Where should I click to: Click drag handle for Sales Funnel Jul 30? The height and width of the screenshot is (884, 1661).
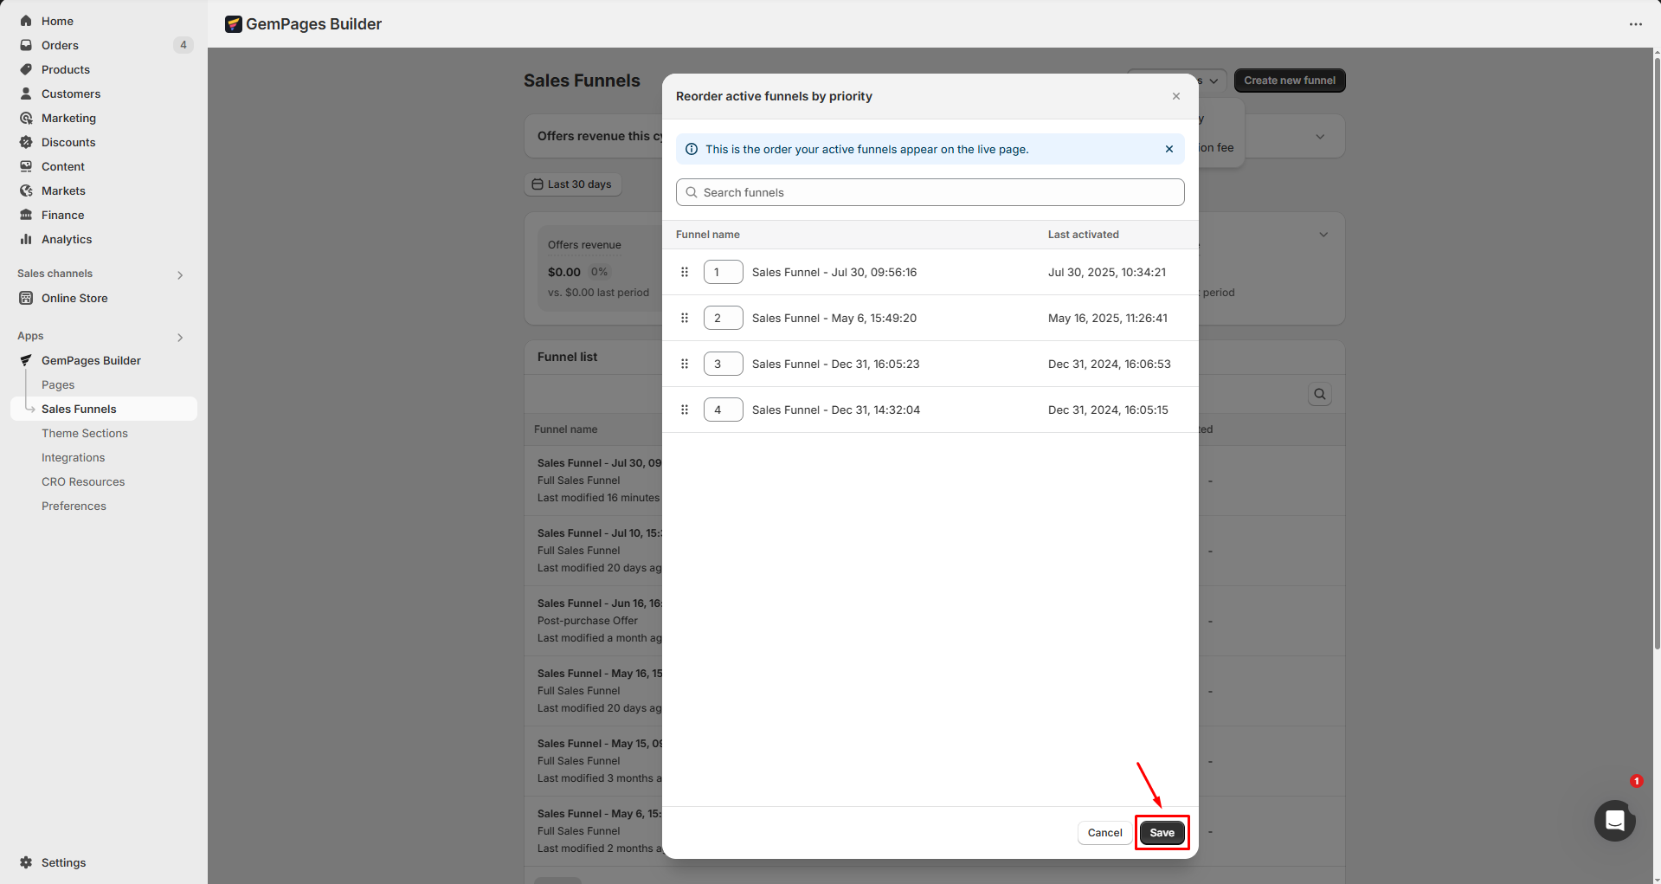[685, 272]
